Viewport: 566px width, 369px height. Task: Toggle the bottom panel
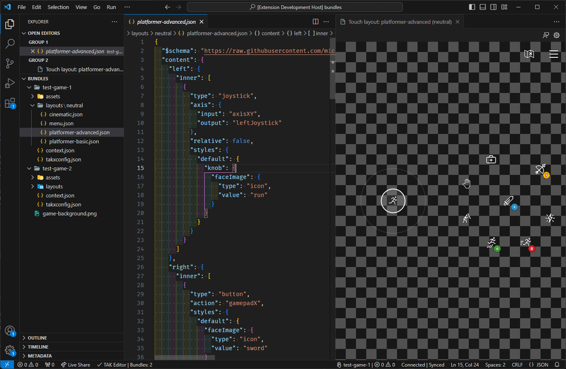[x=483, y=7]
